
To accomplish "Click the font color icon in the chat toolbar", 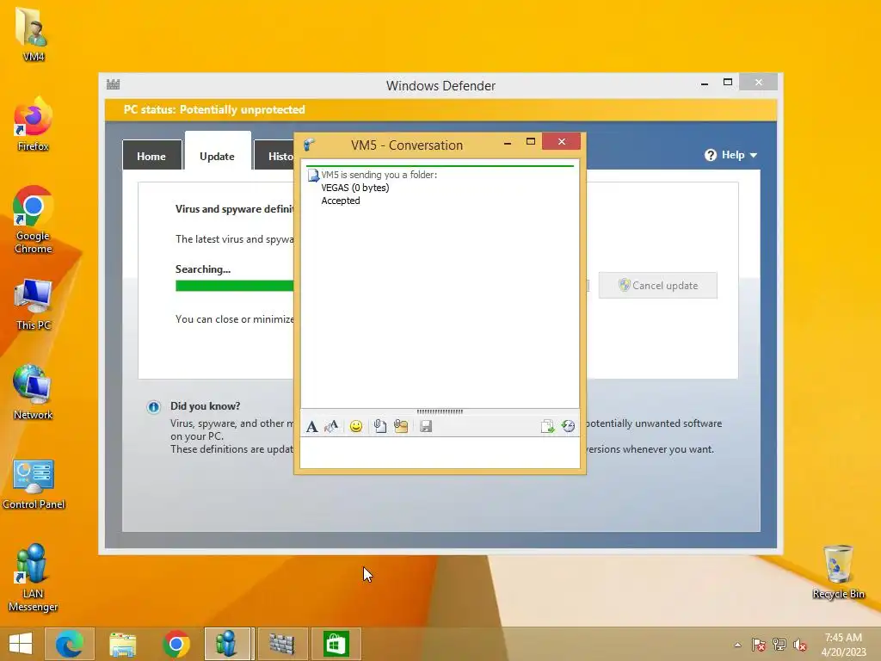I will (331, 427).
